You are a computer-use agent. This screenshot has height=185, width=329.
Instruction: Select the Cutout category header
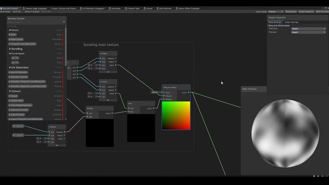tap(14, 91)
